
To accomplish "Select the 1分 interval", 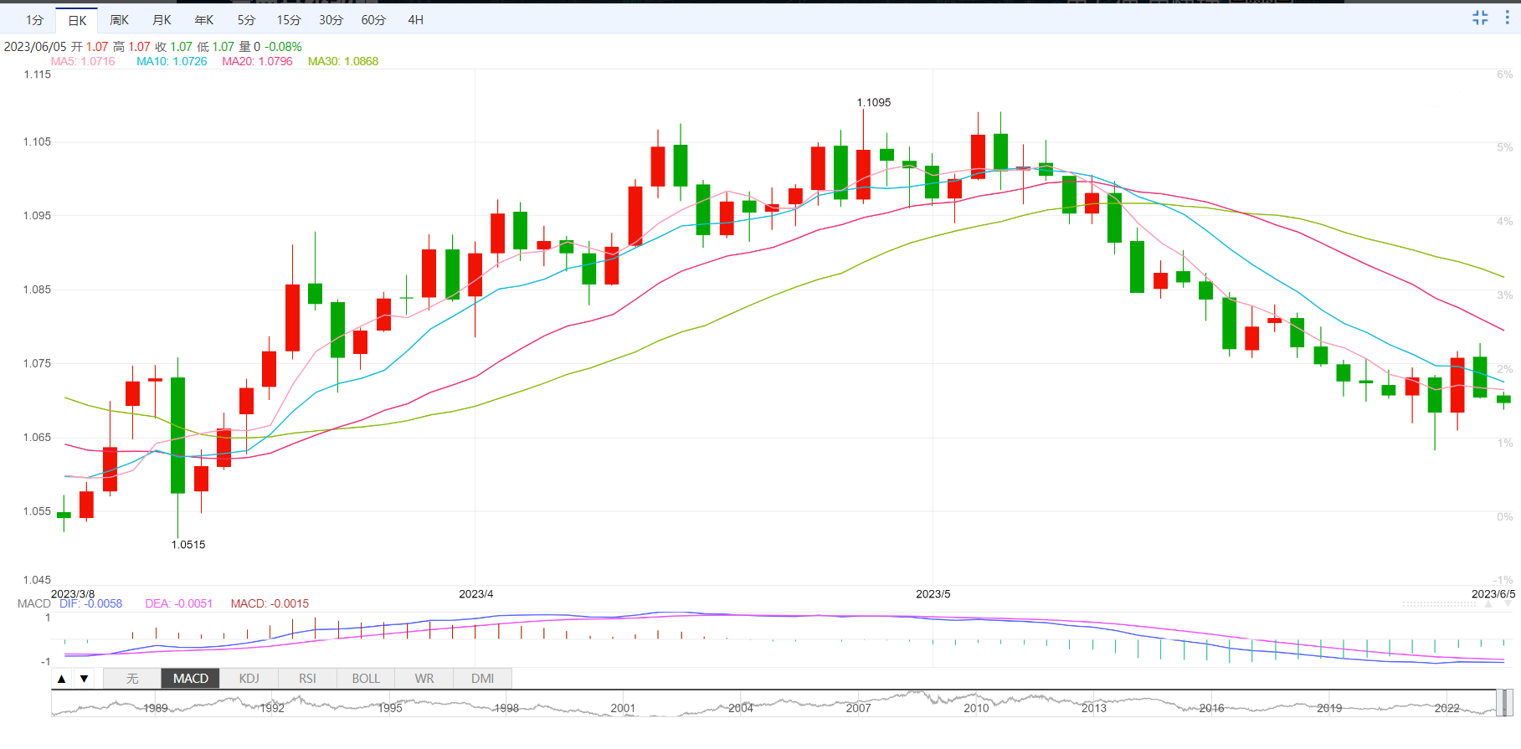I will 34,20.
